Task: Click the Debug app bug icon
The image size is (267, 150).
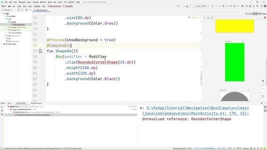Action: 224,6
